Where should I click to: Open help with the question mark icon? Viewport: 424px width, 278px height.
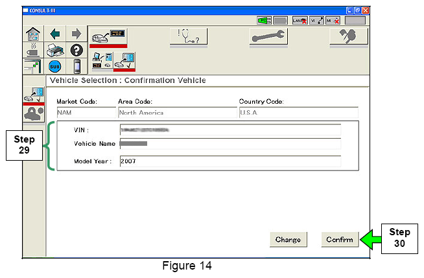75,49
